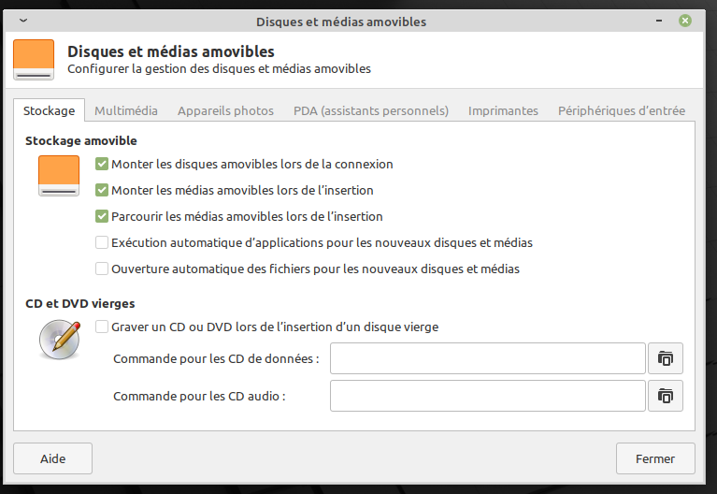
Task: Go to the Imprimantes tab
Action: coord(503,110)
